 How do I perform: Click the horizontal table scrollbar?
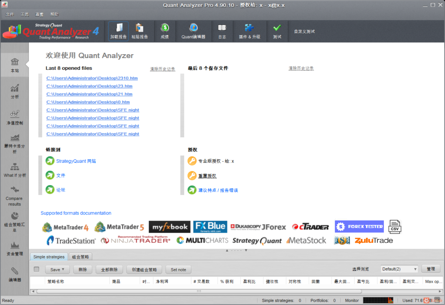(x=199, y=291)
